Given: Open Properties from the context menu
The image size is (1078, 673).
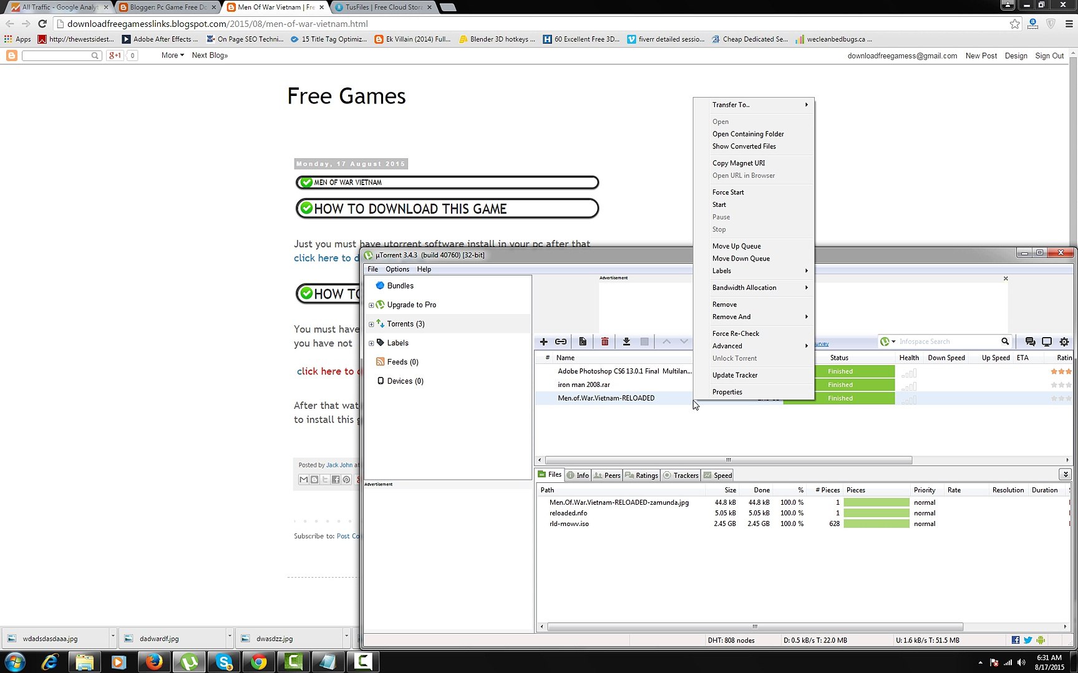Looking at the screenshot, I should coord(754,392).
